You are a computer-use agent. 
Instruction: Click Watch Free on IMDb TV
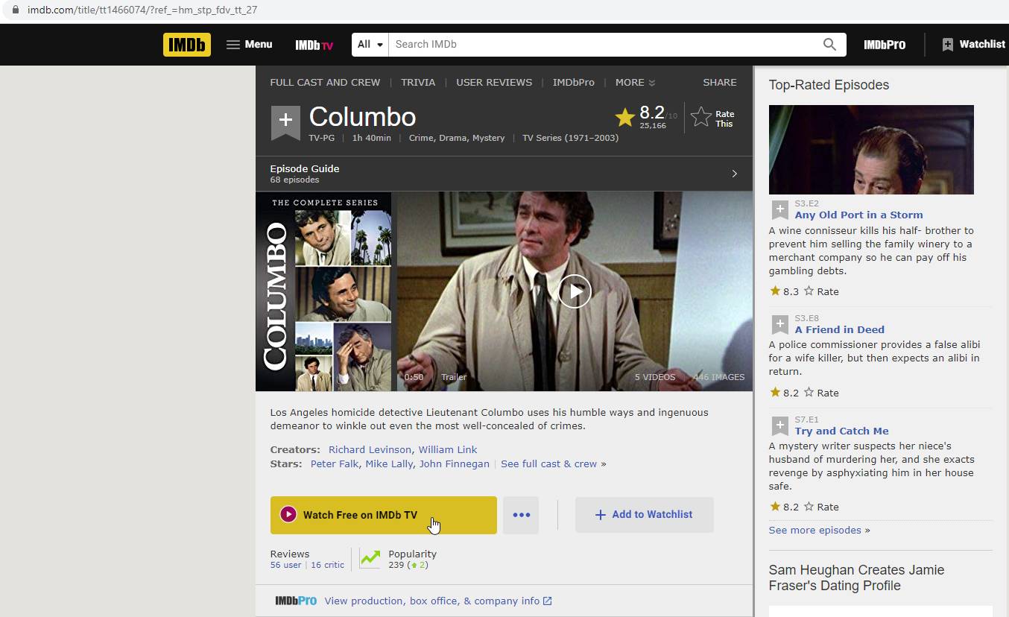coord(383,515)
